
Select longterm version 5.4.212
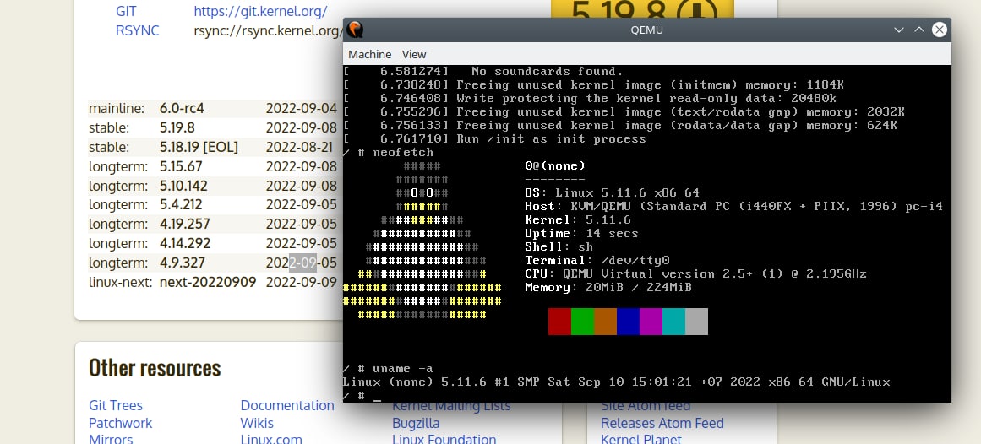[x=181, y=204]
